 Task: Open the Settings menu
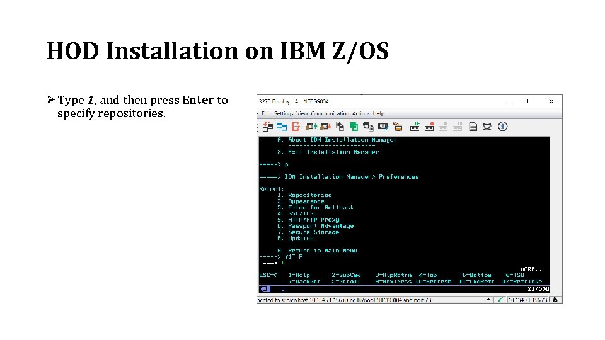284,114
